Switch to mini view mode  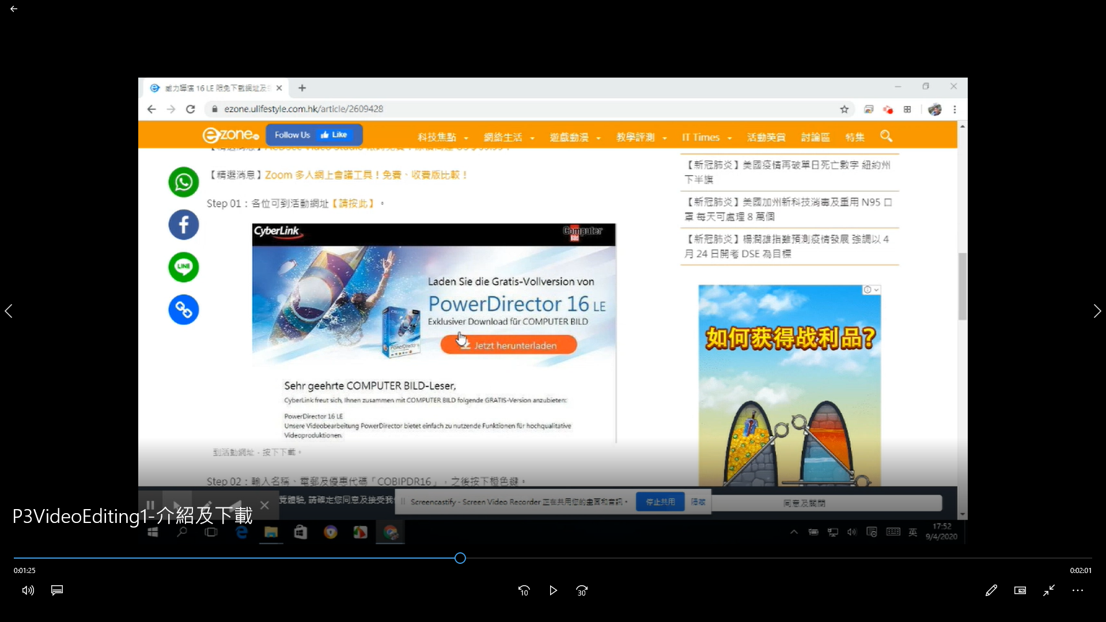1020,590
